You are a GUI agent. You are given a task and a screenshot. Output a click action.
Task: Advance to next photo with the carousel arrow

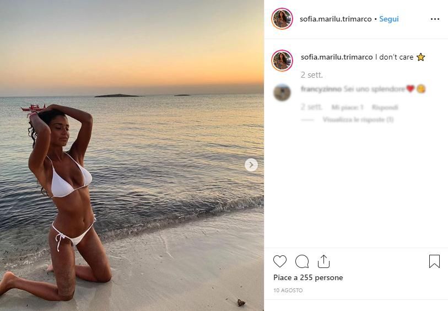coord(251,165)
